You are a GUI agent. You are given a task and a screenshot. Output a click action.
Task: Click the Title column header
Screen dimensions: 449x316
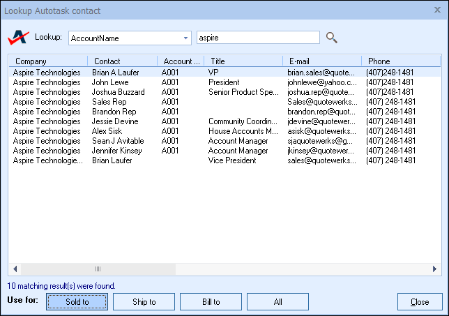click(x=243, y=61)
